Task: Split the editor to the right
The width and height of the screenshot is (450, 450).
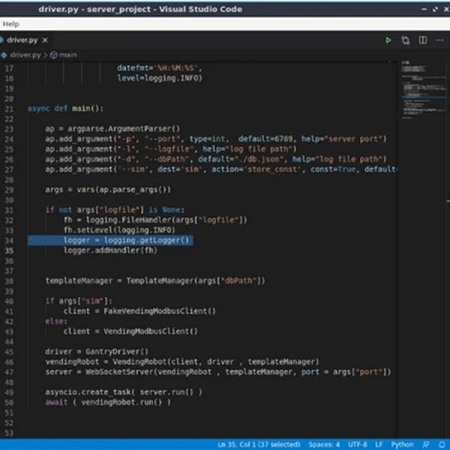Action: click(x=424, y=40)
